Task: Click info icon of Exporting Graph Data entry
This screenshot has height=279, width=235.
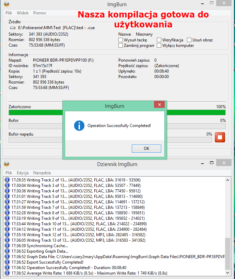Action: click(7, 251)
